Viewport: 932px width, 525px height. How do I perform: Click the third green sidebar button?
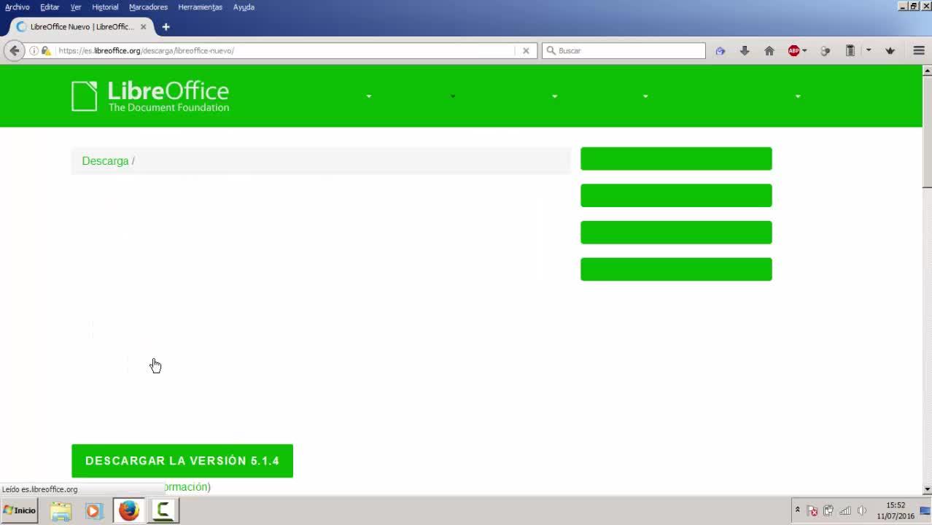coord(676,233)
